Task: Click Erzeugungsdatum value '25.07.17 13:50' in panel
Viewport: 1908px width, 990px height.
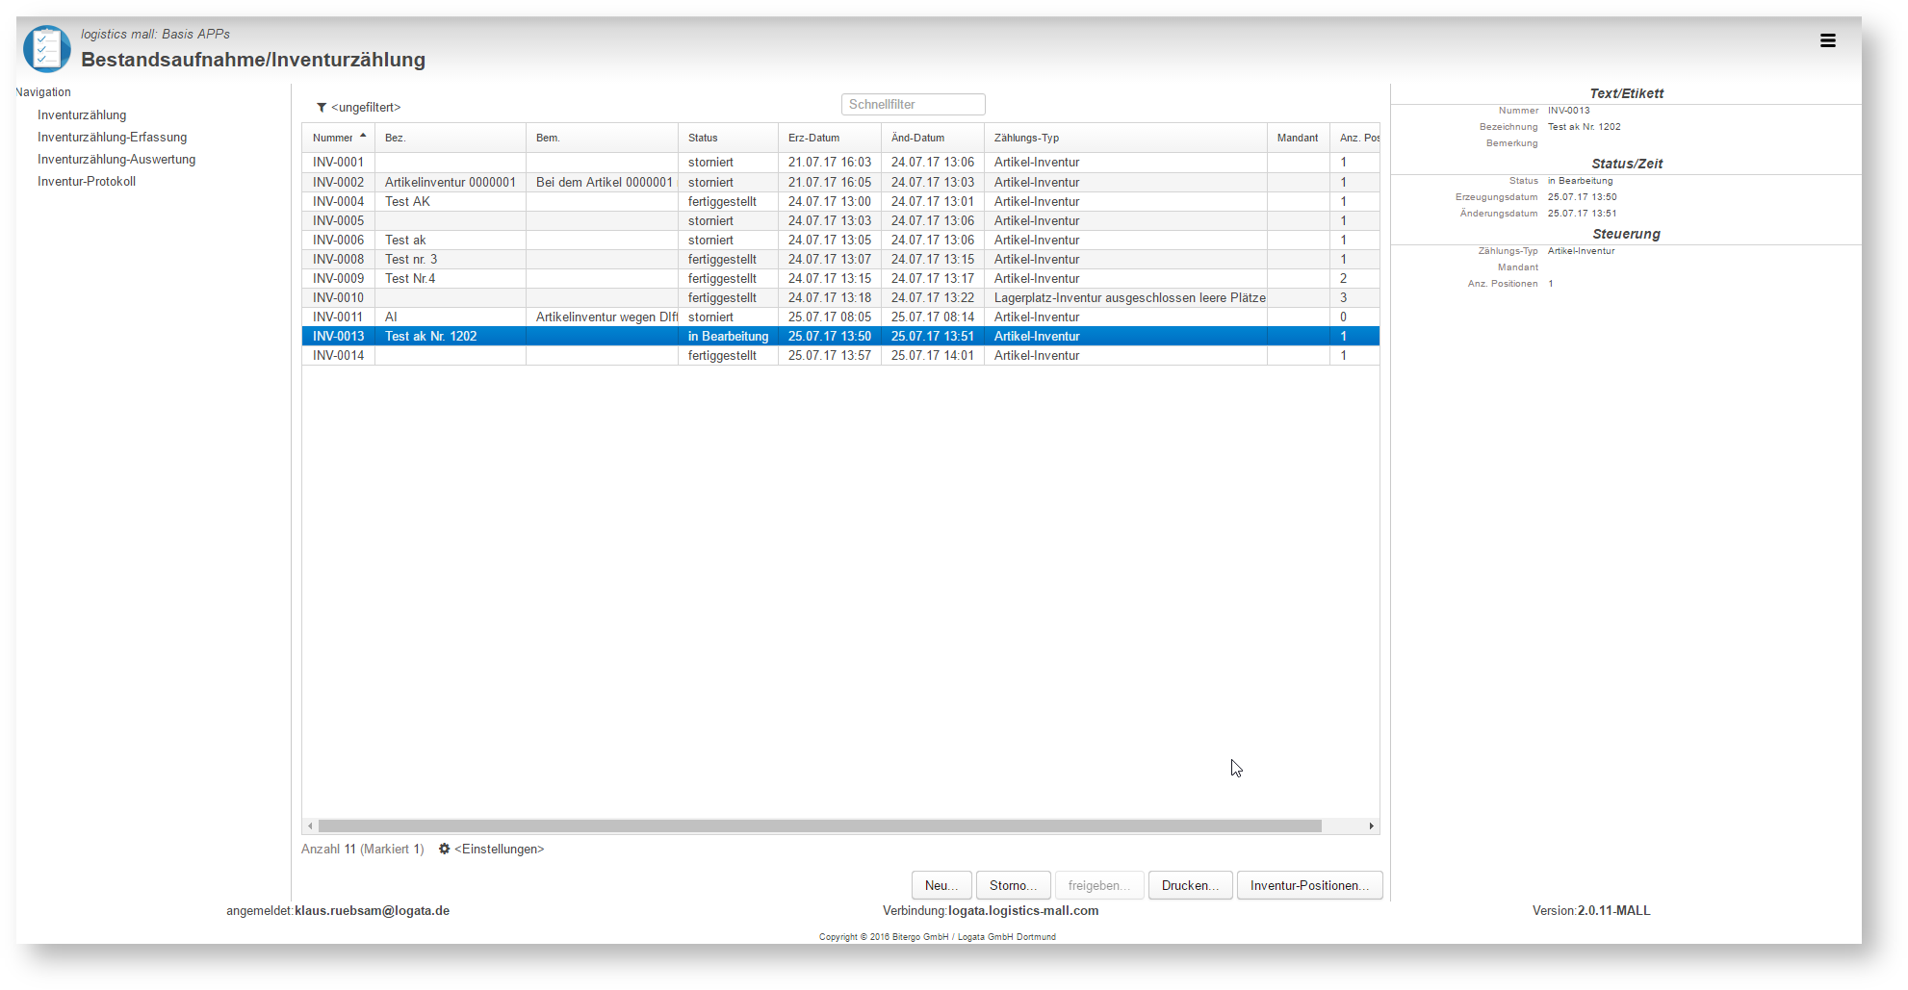Action: [1582, 197]
